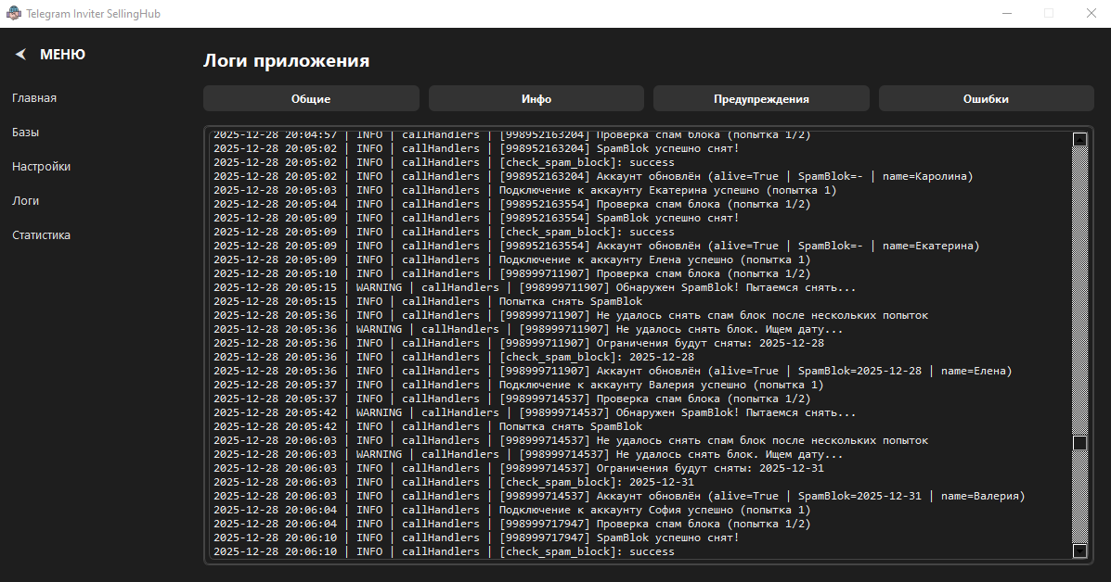Image resolution: width=1111 pixels, height=582 pixels.
Task: Select Логи in the side menu
Action: (x=26, y=201)
